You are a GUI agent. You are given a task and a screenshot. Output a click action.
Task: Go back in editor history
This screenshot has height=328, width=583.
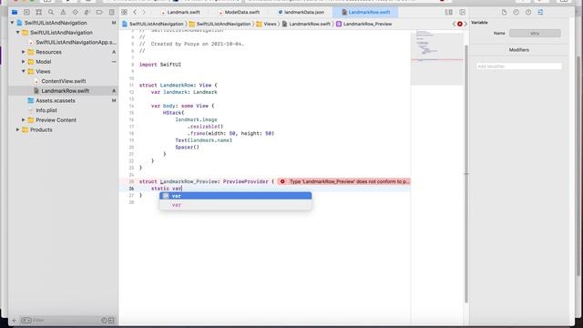click(x=135, y=12)
